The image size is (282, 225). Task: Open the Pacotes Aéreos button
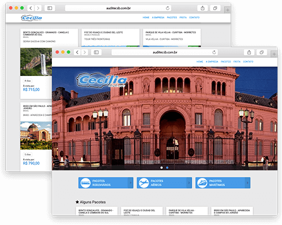[164, 183]
